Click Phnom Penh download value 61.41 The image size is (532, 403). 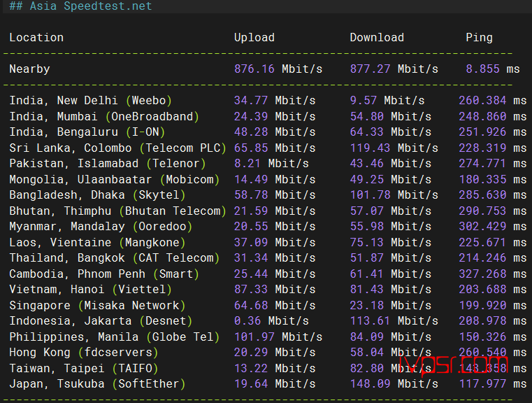[367, 274]
